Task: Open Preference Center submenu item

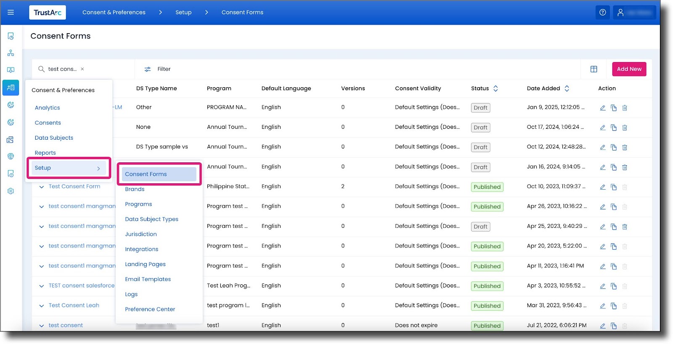Action: pos(150,309)
